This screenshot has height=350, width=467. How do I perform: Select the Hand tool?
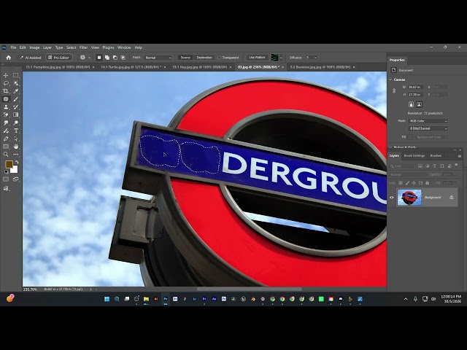(16, 147)
